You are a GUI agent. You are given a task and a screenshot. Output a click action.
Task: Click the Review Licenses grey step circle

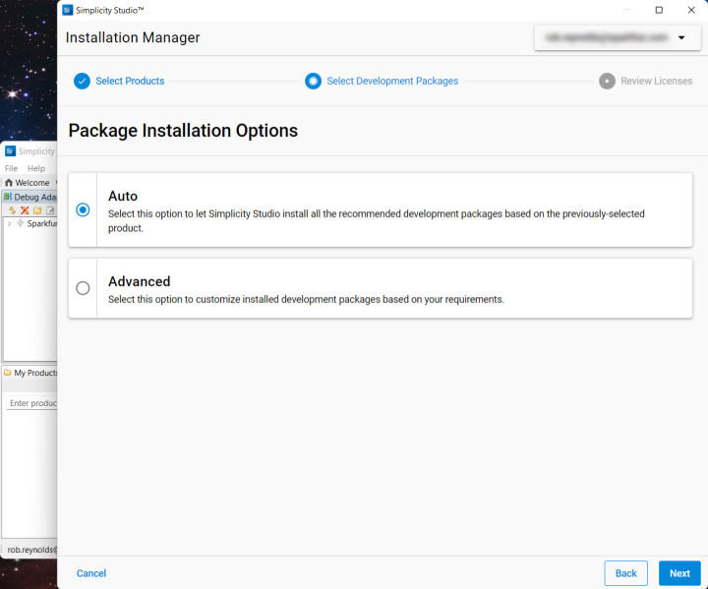point(607,81)
